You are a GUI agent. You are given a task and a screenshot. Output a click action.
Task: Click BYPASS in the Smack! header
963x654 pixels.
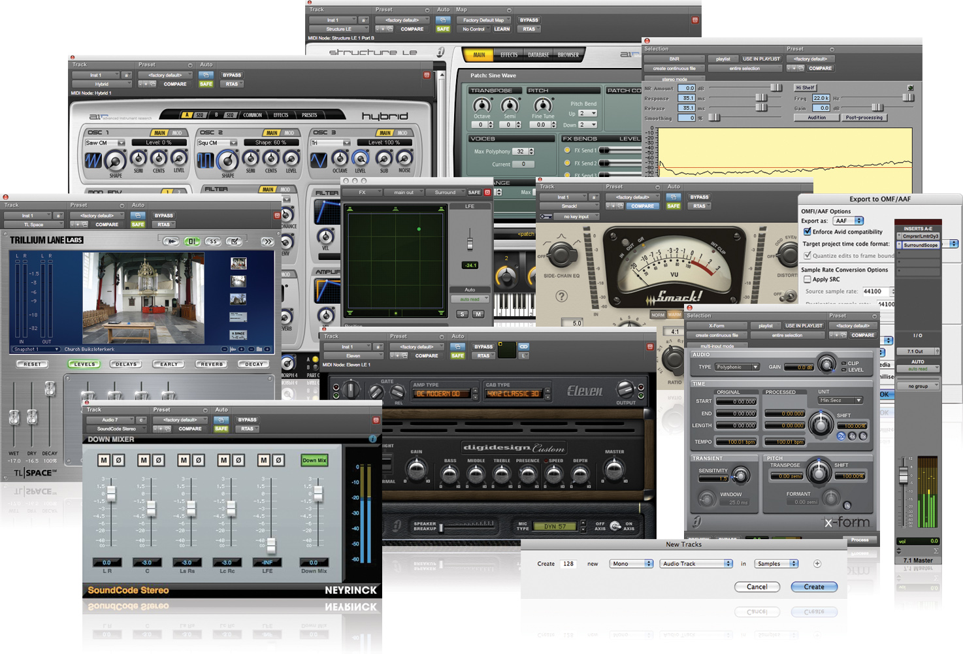pos(699,197)
